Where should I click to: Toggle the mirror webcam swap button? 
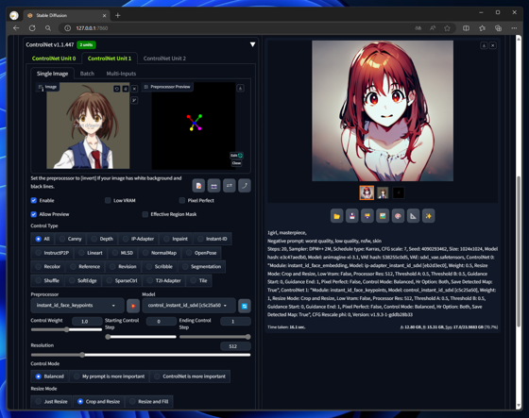coord(229,186)
